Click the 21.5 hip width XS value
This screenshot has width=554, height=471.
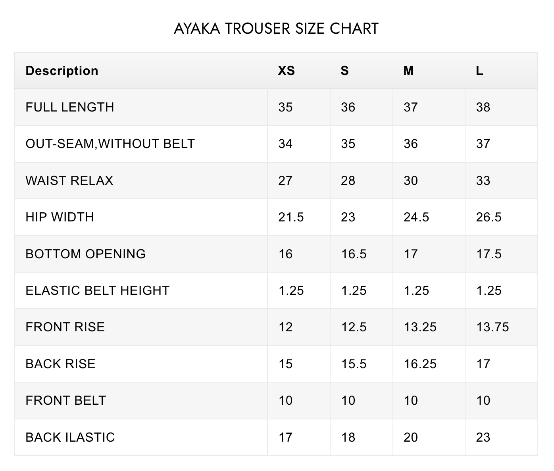[291, 217]
